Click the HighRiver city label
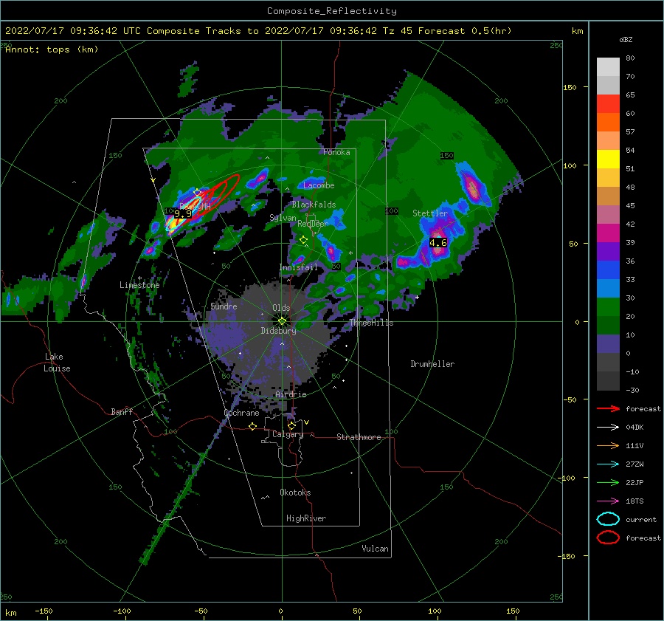This screenshot has height=621, width=664. [306, 518]
